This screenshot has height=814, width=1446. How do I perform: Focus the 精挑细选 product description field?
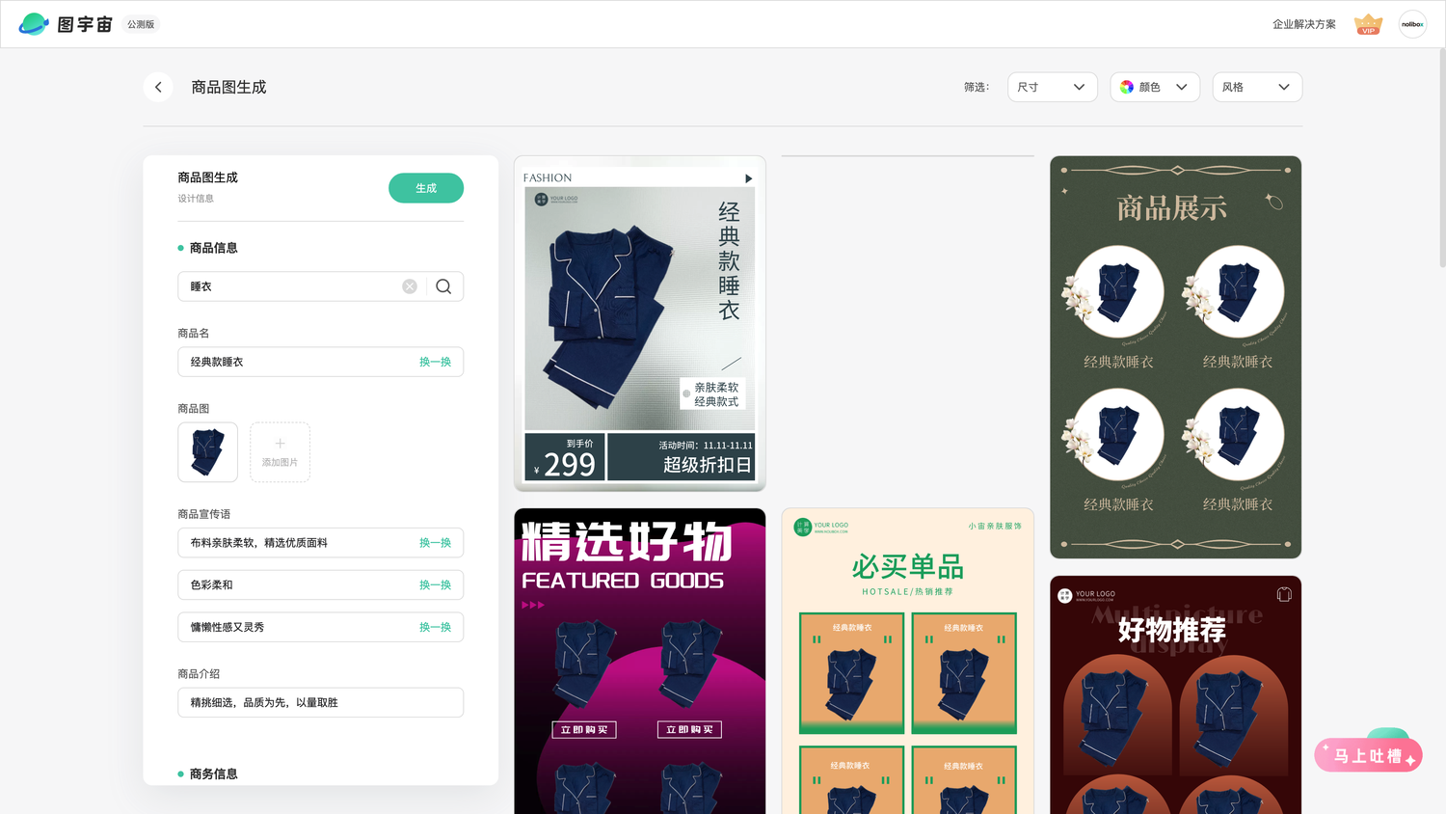[320, 702]
